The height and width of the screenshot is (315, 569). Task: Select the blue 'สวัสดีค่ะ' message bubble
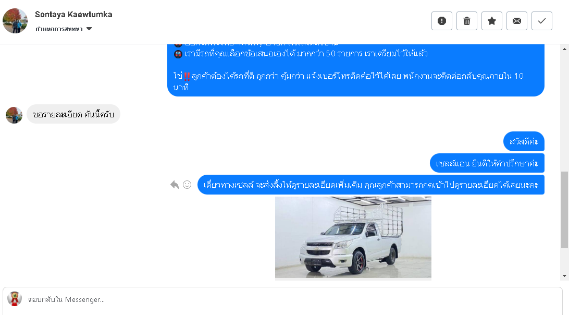coord(524,141)
